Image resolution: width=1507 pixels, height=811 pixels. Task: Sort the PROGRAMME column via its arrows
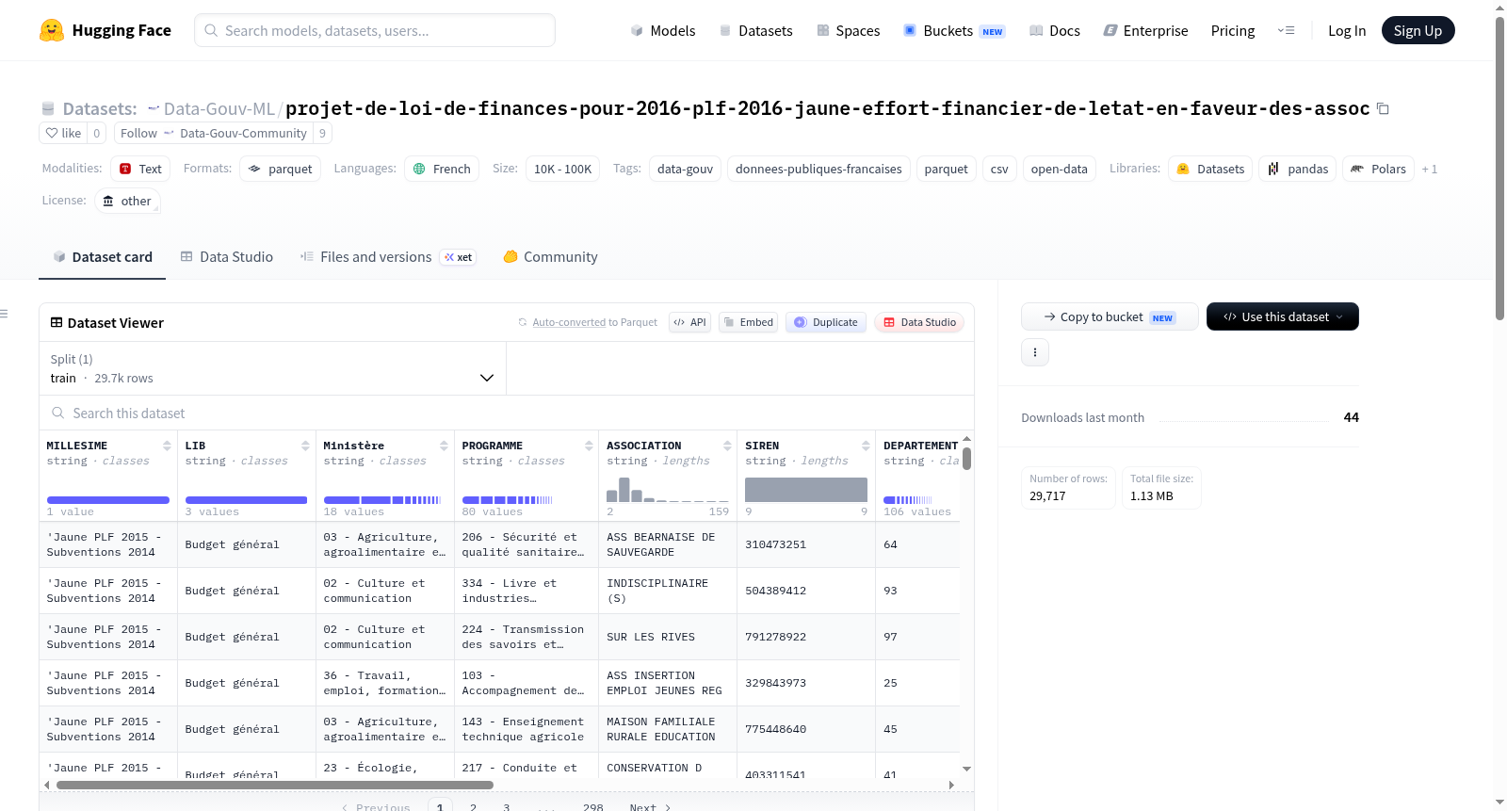(x=589, y=446)
